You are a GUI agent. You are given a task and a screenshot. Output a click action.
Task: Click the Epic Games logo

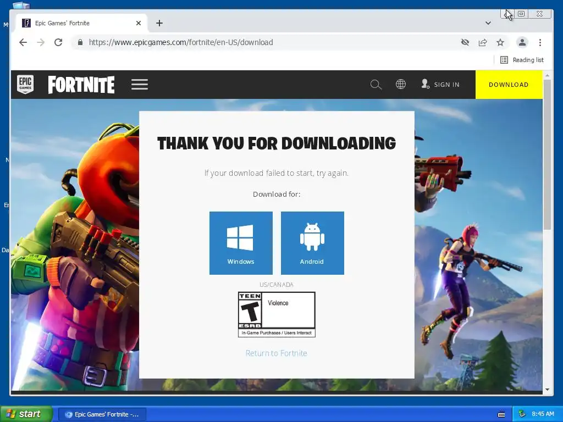point(25,84)
